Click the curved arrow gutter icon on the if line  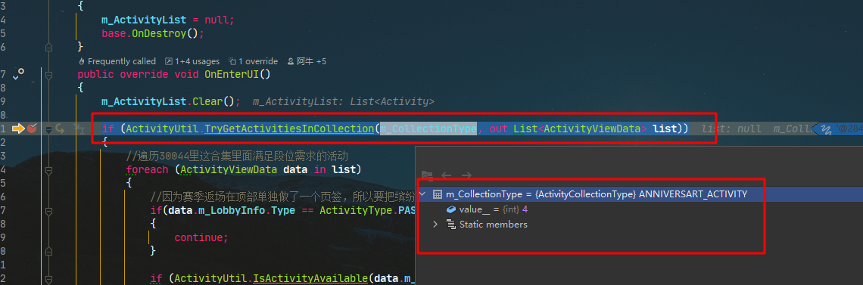tap(61, 129)
